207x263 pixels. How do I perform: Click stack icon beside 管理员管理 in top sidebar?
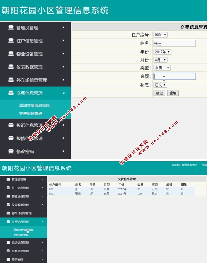point(11,27)
